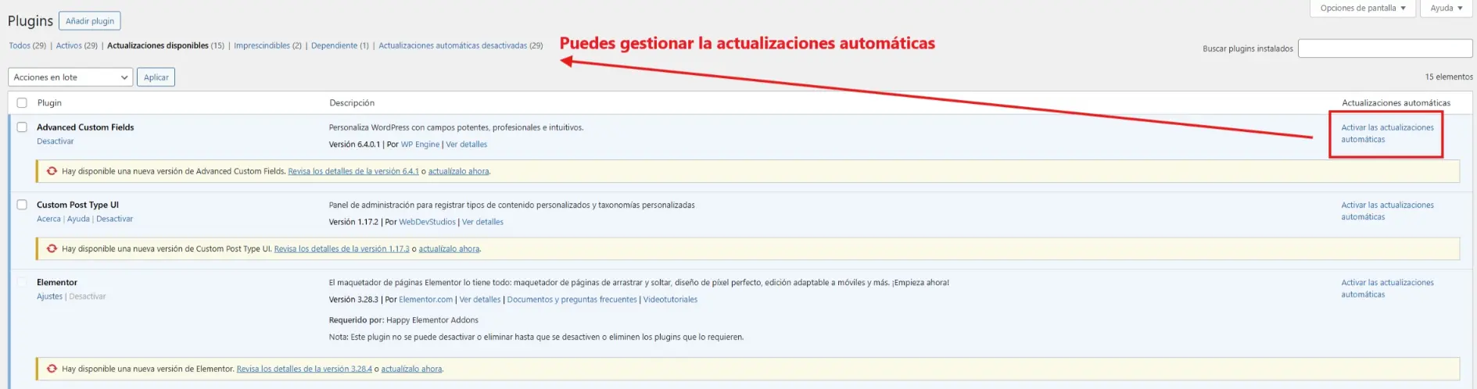Open Revisa los detalles de la versión 3.28.4
1477x389 pixels.
tap(304, 369)
